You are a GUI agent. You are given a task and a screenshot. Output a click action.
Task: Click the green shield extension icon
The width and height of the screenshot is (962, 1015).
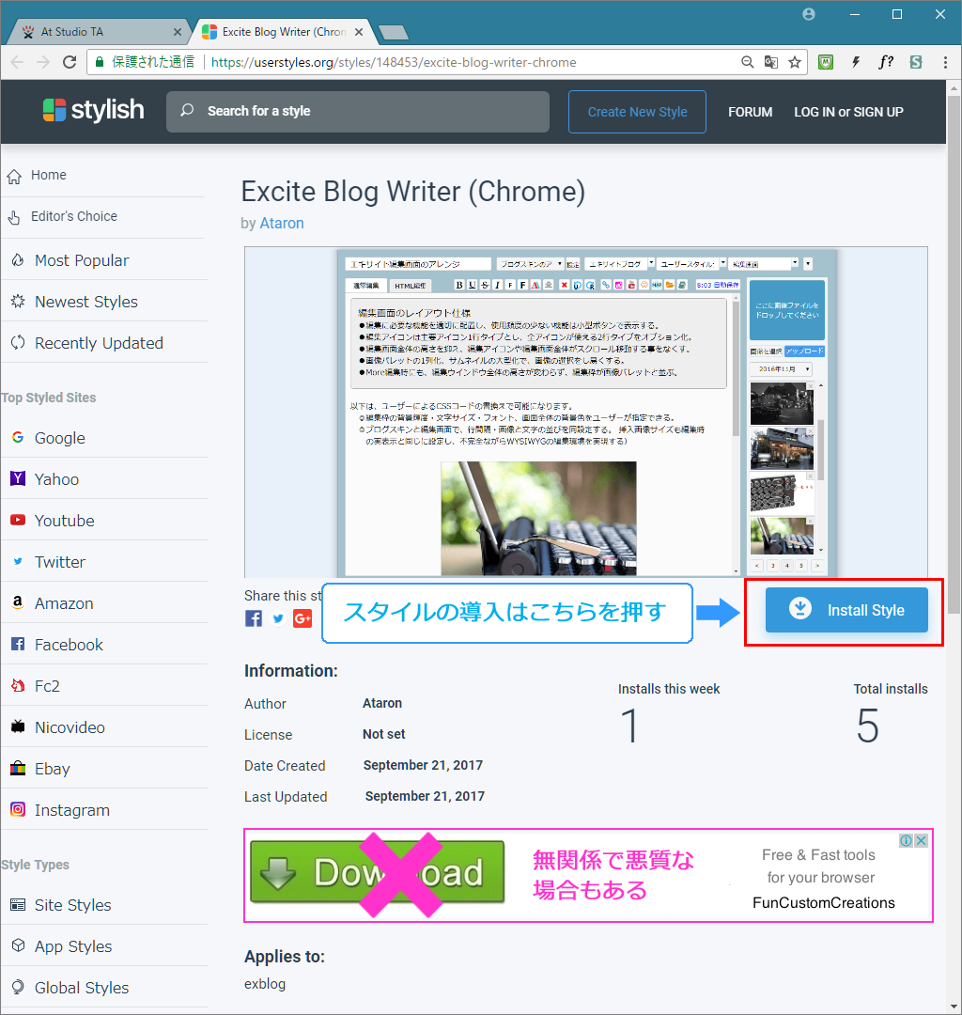(x=826, y=62)
